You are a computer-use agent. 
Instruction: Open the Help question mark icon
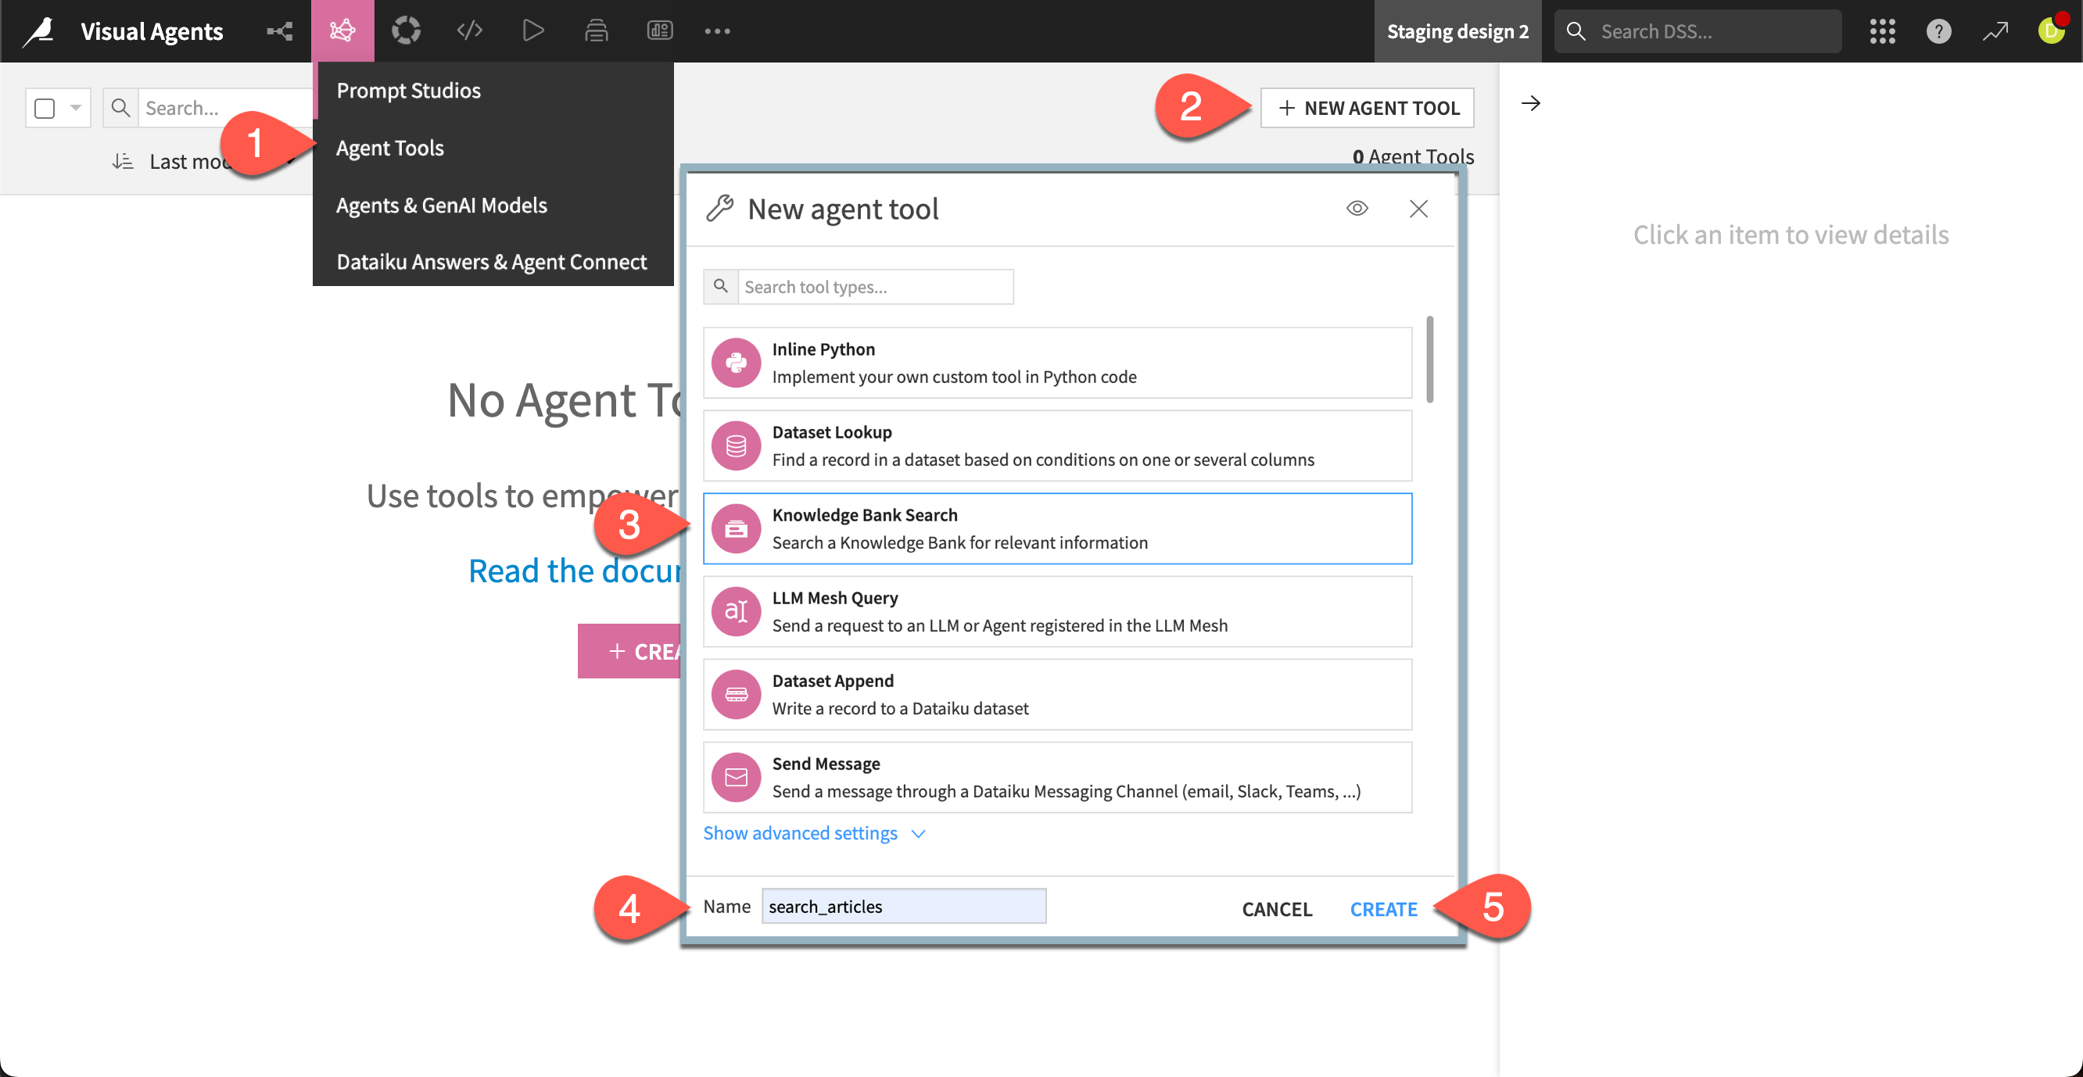tap(1938, 31)
